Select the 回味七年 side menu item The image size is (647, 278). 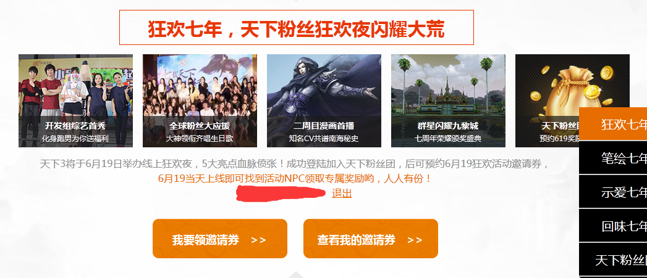coord(613,226)
